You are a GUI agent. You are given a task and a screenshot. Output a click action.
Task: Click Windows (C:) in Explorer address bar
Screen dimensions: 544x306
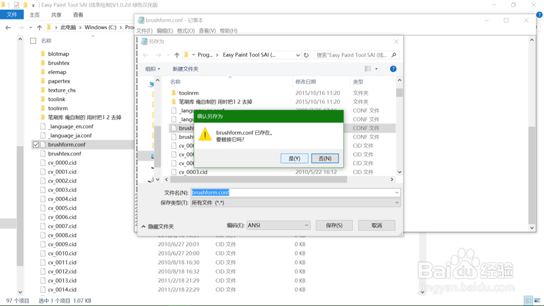[100, 27]
